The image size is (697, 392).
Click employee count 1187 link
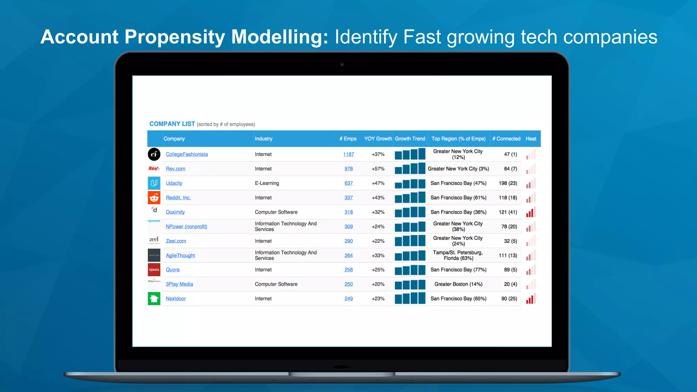pyautogui.click(x=348, y=154)
